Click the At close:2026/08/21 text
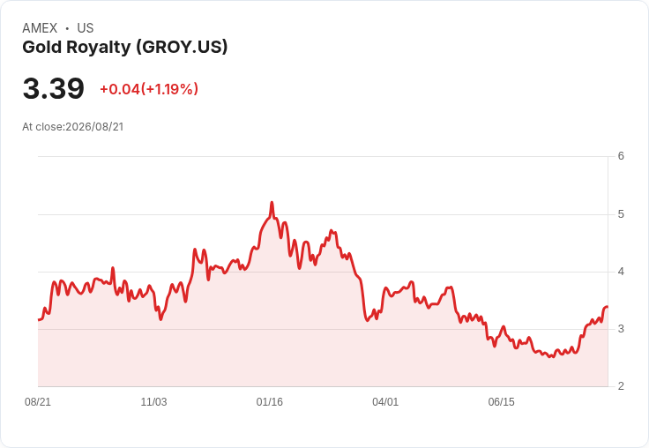The height and width of the screenshot is (448, 649). (73, 127)
